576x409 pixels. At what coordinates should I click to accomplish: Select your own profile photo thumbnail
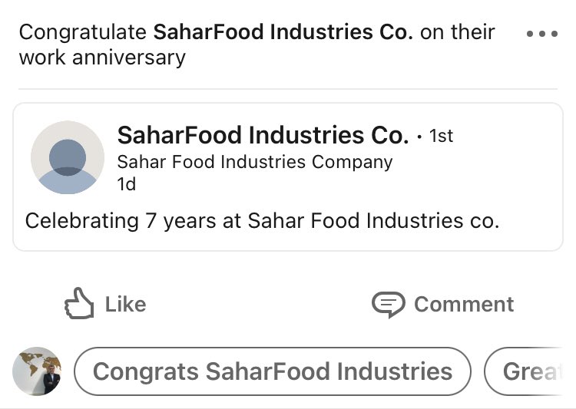[37, 371]
